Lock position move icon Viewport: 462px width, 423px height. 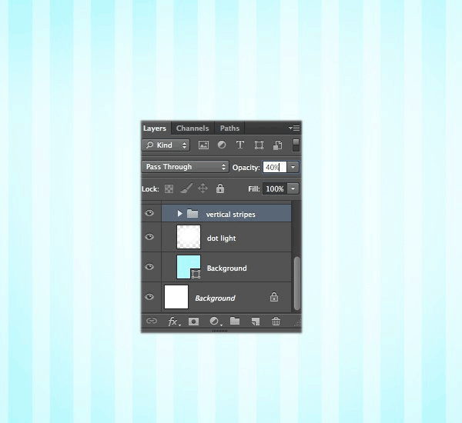click(203, 188)
